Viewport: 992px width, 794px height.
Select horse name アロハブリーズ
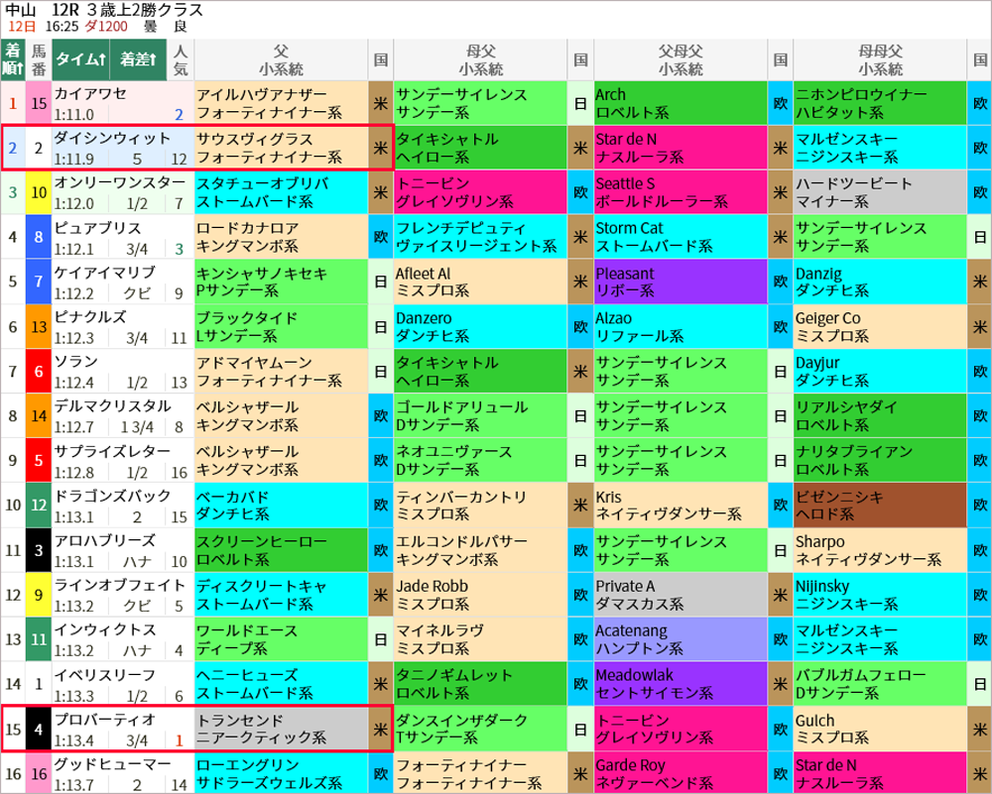[105, 541]
